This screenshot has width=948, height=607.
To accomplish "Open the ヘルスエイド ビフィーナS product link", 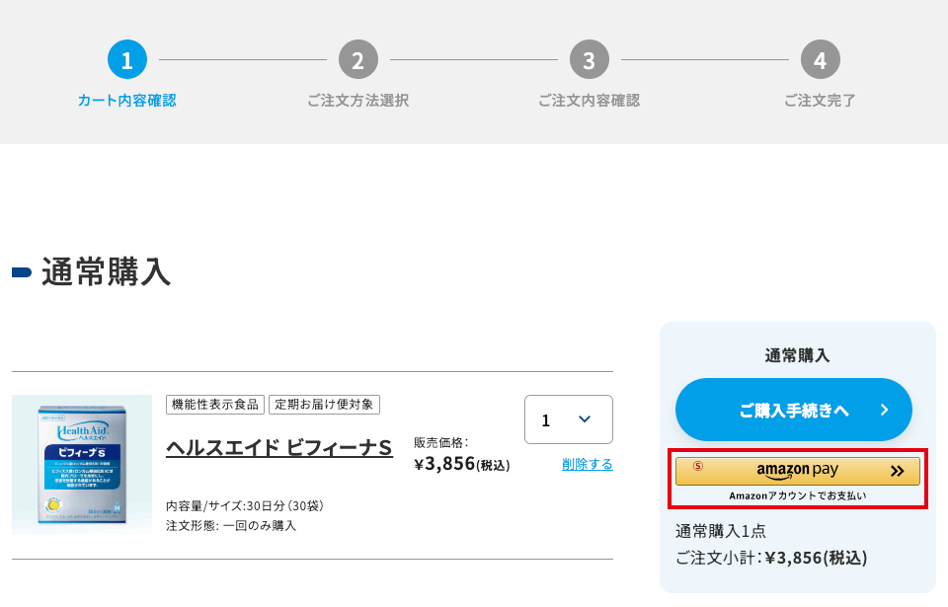I will pyautogui.click(x=279, y=448).
